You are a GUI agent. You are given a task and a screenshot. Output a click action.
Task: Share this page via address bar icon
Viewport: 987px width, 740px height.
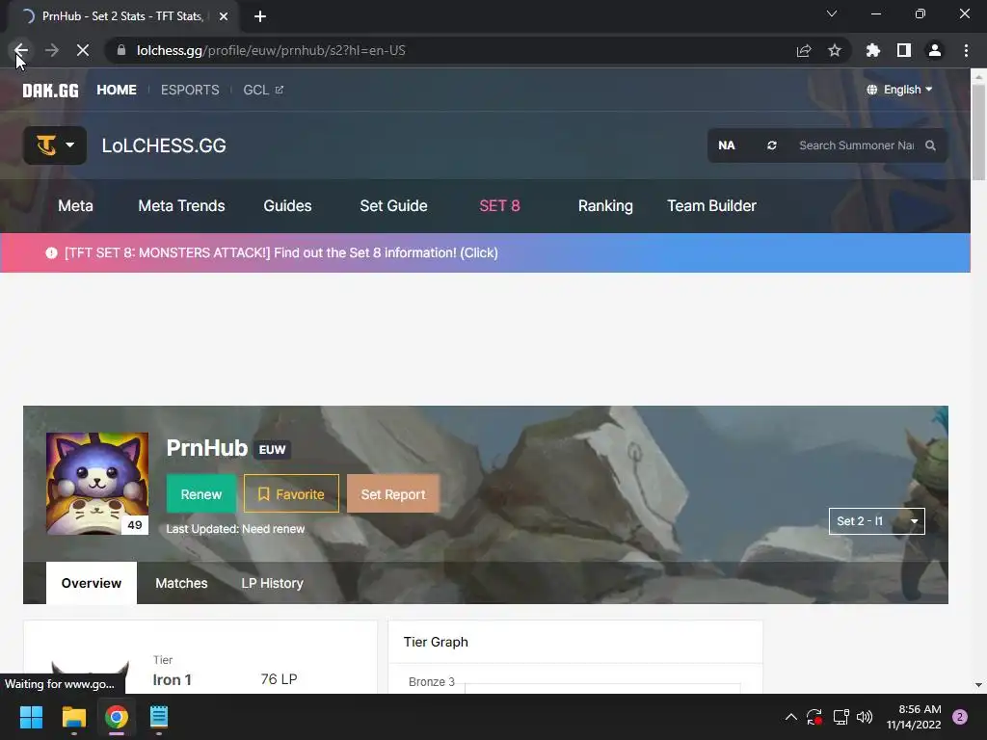(x=804, y=50)
